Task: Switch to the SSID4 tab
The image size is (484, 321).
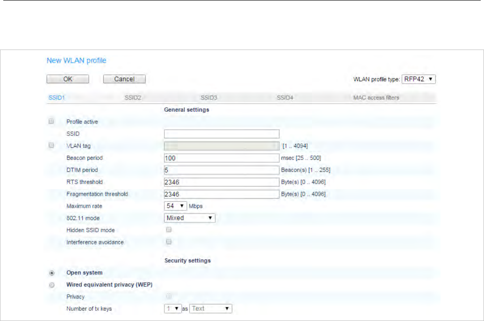Action: click(285, 98)
